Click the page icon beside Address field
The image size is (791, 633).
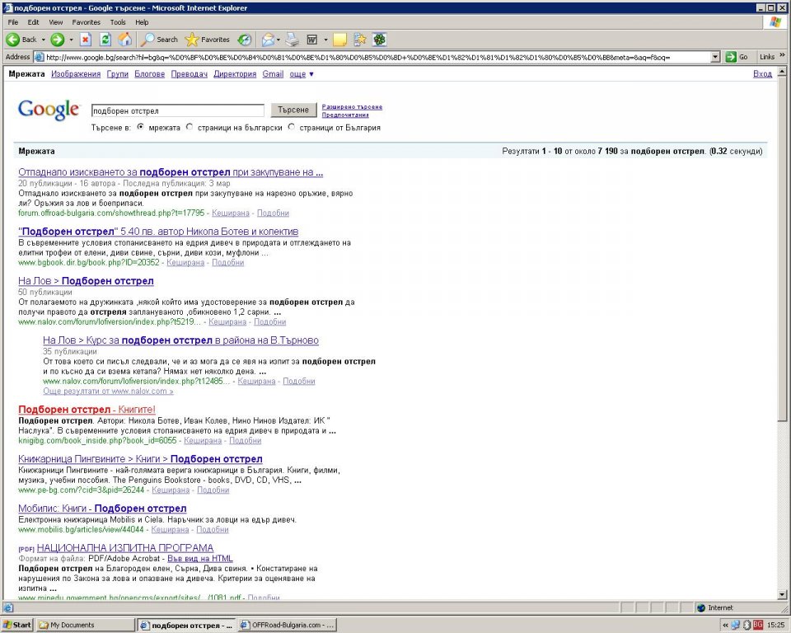[x=39, y=57]
